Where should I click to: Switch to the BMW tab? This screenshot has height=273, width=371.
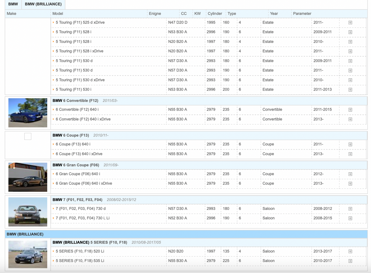click(x=13, y=4)
